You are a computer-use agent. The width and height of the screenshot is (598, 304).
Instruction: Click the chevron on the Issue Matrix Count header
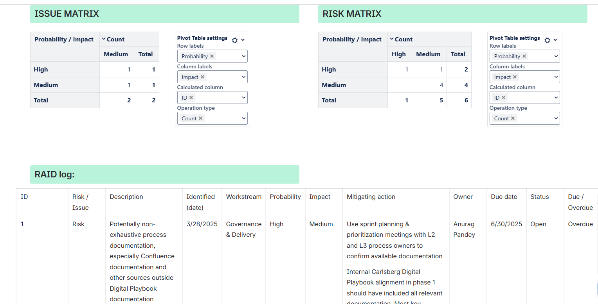(103, 39)
